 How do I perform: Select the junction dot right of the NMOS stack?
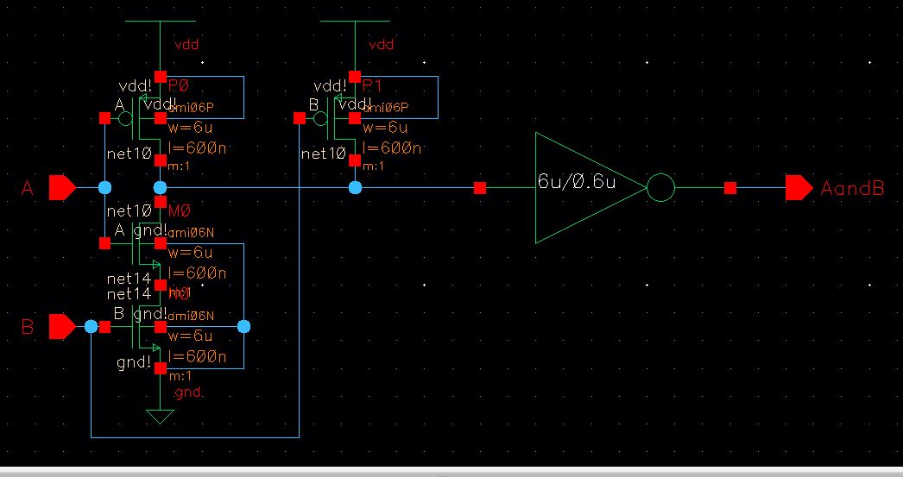tap(243, 327)
